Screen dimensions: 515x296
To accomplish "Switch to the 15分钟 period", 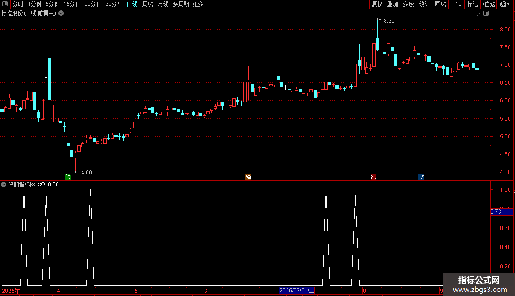I will pos(72,4).
